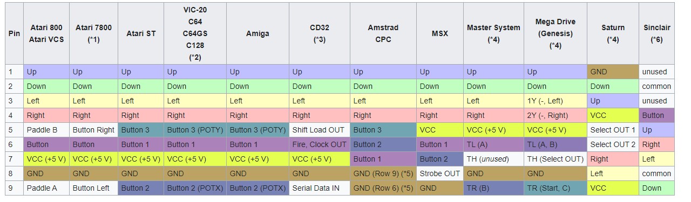Click the TH (unused) Master System cell
Image resolution: width=691 pixels, height=202 pixels.
click(x=494, y=159)
